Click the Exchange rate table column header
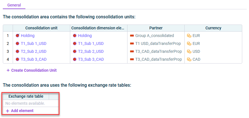249x118 pixels. (x=26, y=96)
